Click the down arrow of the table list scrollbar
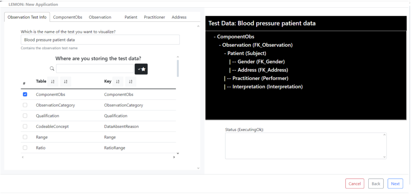411x194 pixels. [178, 153]
